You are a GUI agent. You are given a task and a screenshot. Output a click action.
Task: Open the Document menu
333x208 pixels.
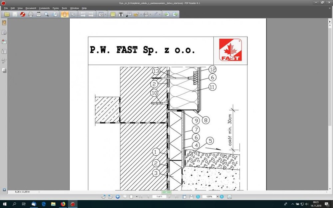coord(31,8)
